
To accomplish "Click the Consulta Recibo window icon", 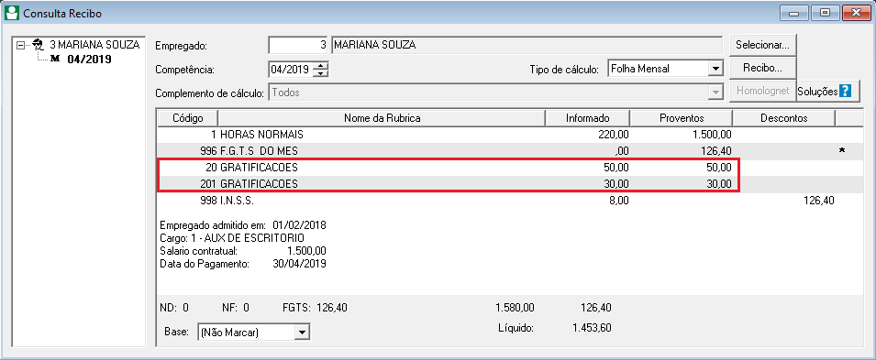I will 11,14.
